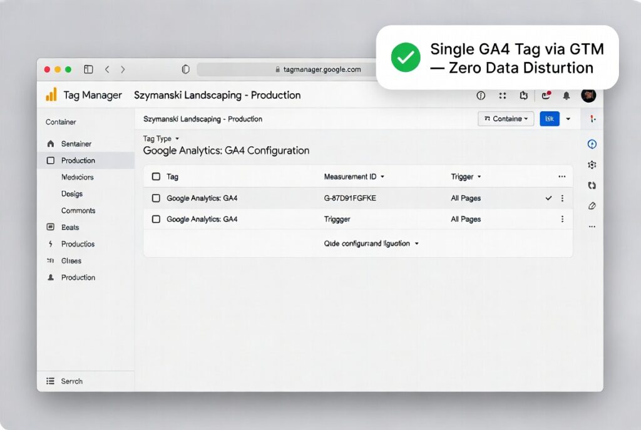Click the Trigger column header label
This screenshot has width=641, height=430.
point(462,177)
